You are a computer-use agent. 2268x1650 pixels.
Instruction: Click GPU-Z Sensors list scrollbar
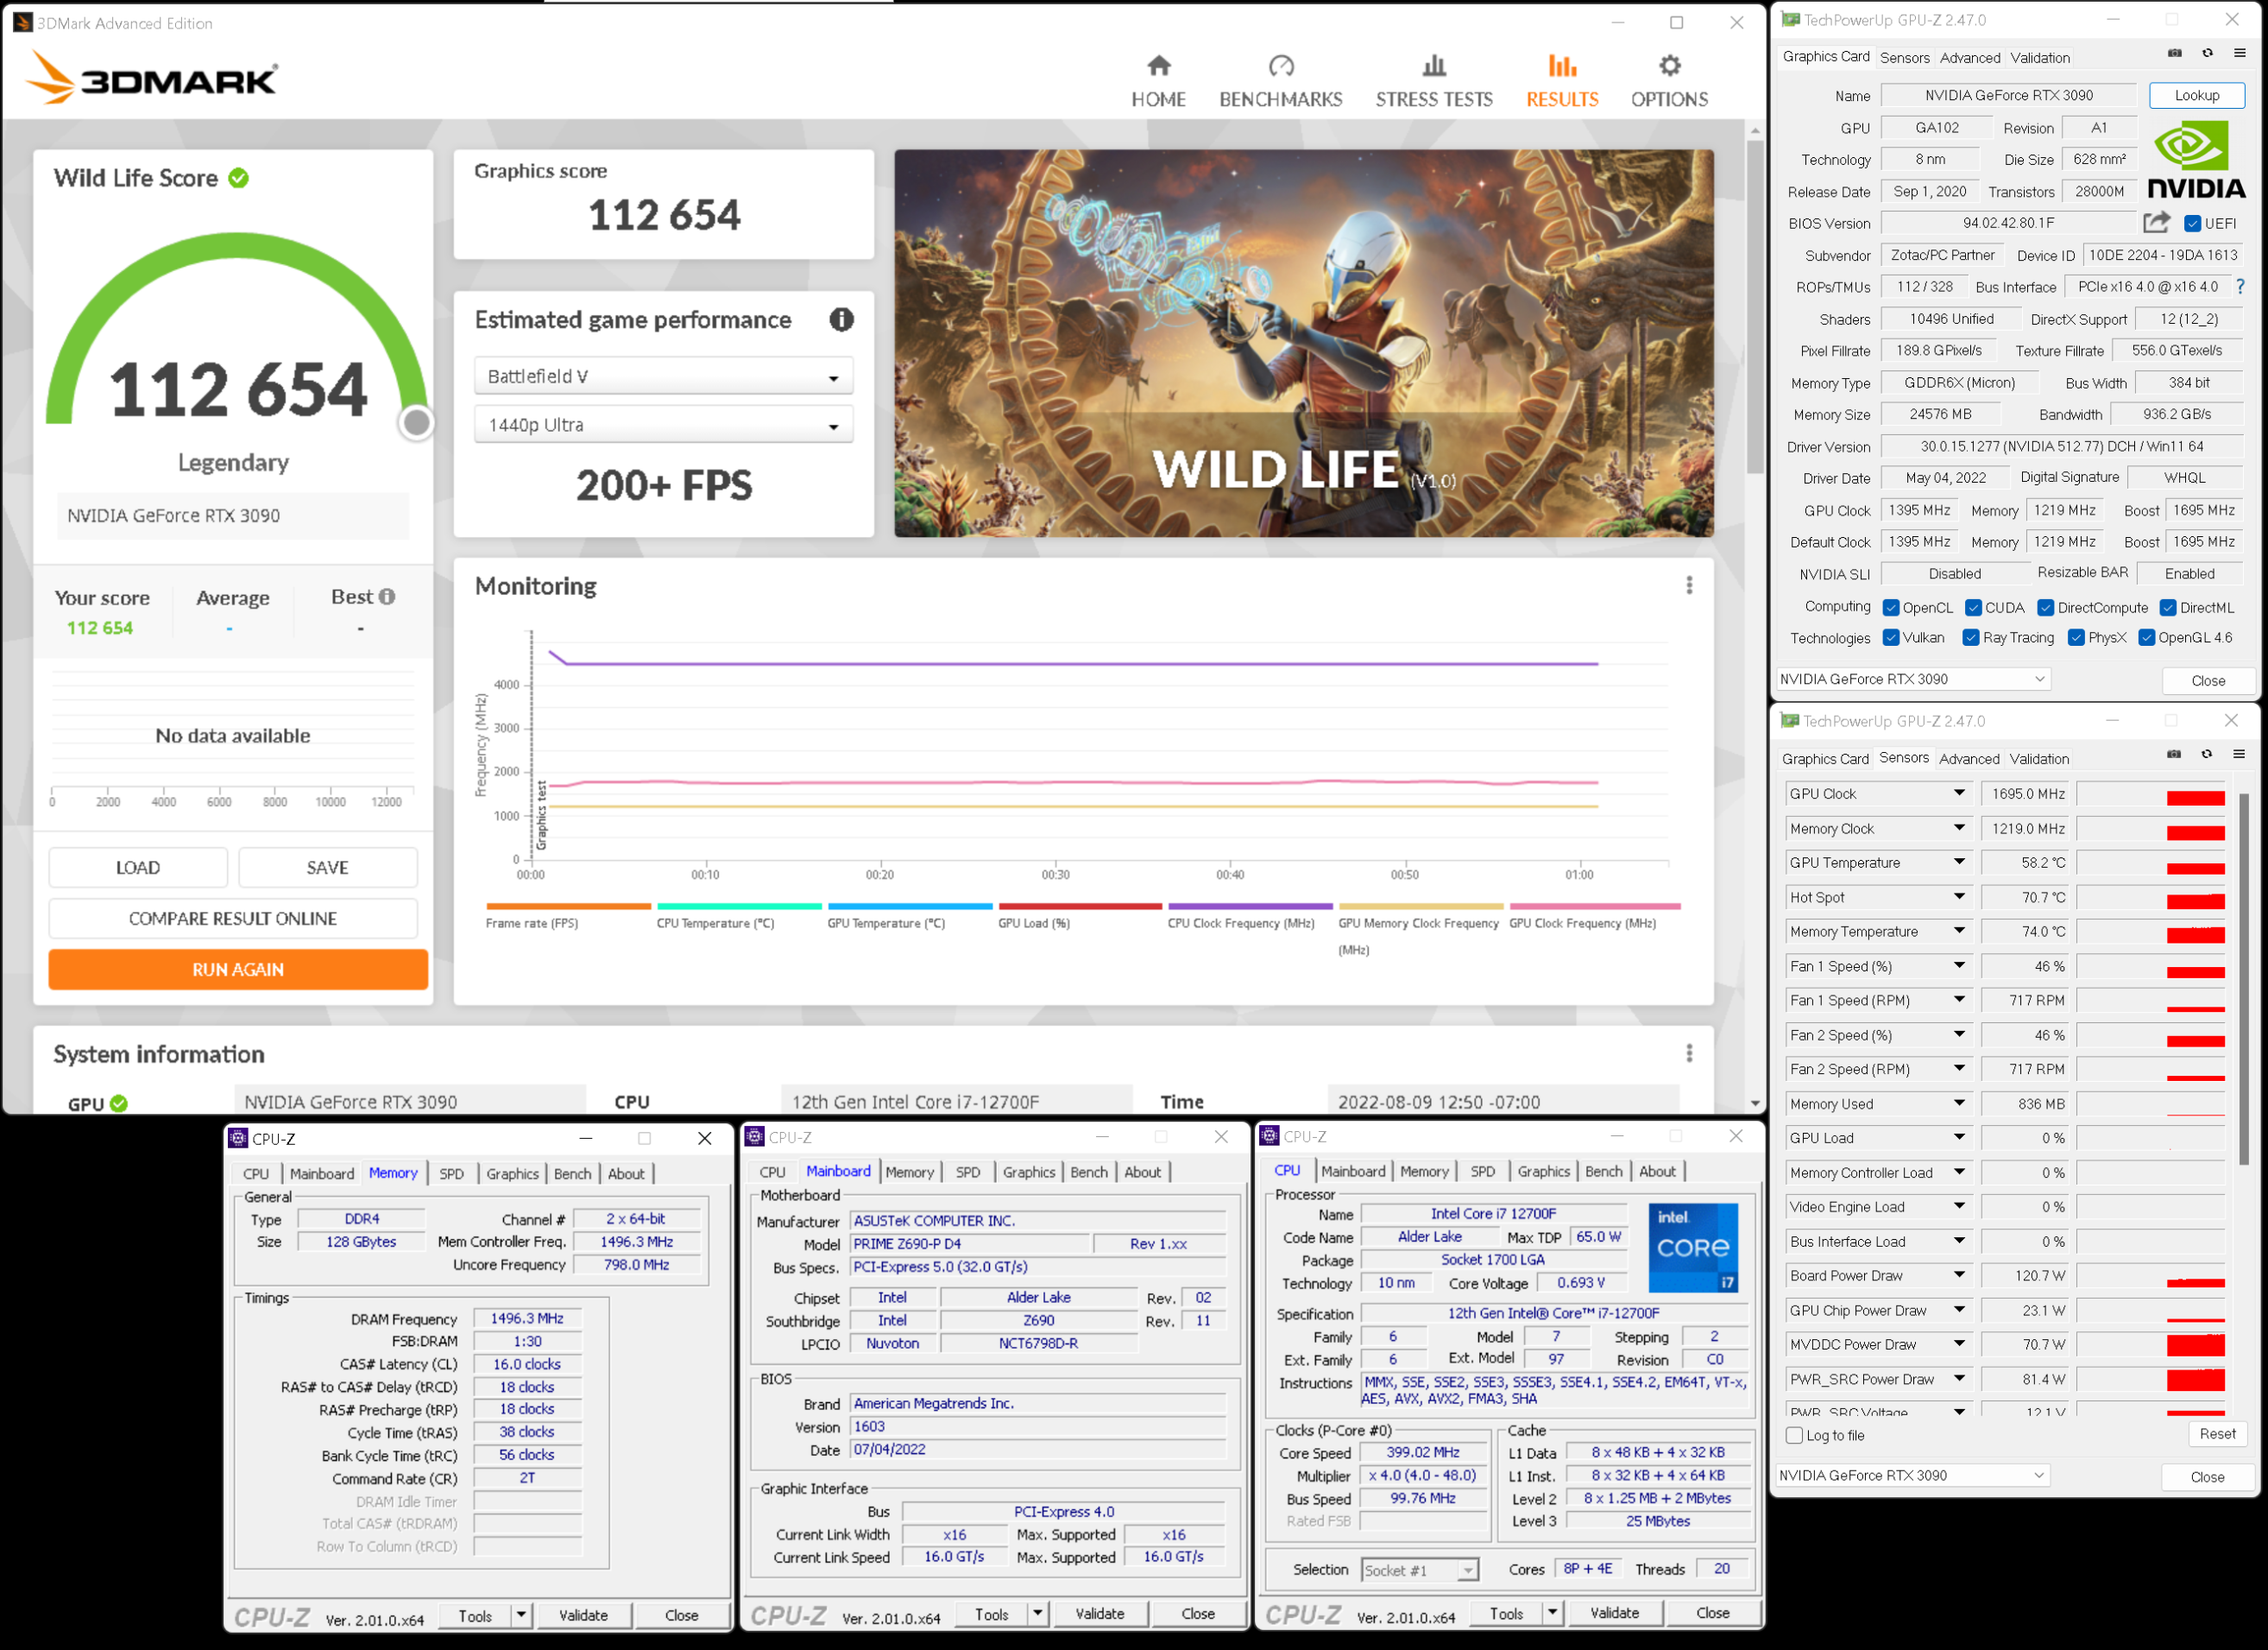(2243, 981)
